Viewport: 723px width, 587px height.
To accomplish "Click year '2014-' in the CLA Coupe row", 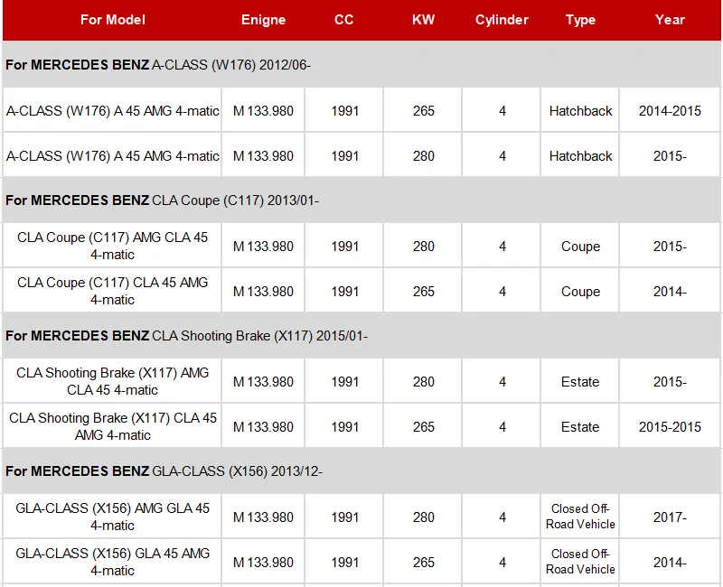I will click(x=670, y=291).
